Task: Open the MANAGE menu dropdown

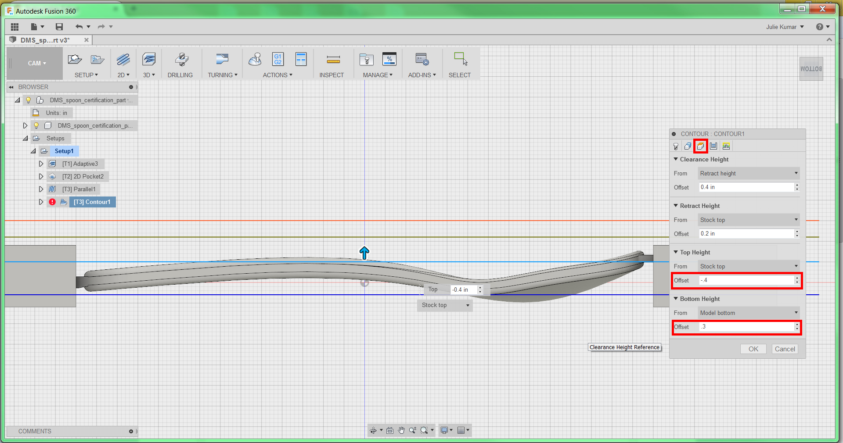Action: pyautogui.click(x=378, y=75)
